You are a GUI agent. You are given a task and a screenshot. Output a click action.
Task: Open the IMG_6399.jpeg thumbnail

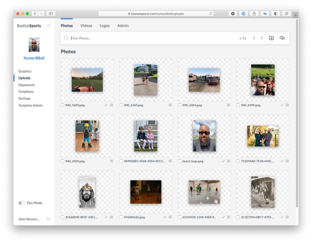coord(262,80)
